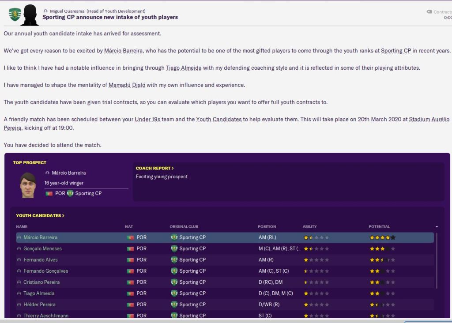Image resolution: width=452 pixels, height=323 pixels.
Task: Click the Sporting CP badge in Cristiano Pereira row
Action: tap(174, 282)
